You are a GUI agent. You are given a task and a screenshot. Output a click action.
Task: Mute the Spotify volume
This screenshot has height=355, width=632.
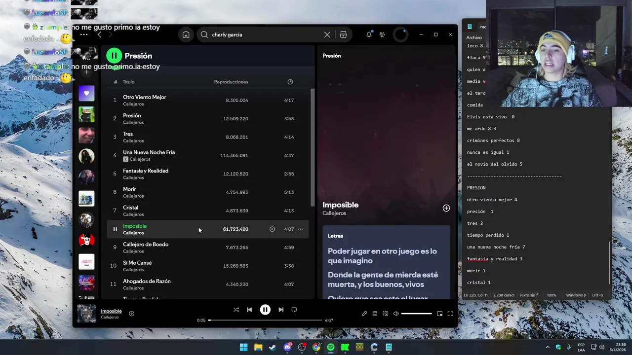click(x=396, y=314)
